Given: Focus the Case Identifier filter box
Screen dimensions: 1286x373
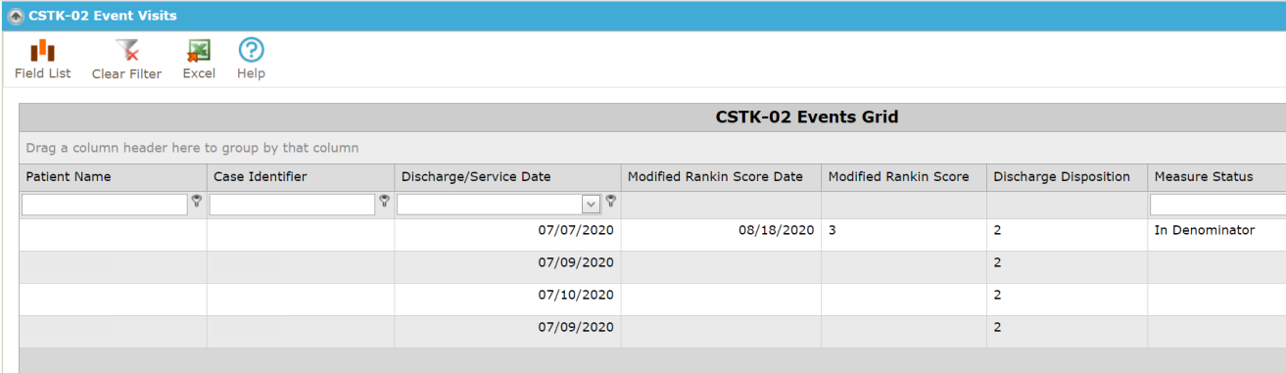Looking at the screenshot, I should (292, 205).
